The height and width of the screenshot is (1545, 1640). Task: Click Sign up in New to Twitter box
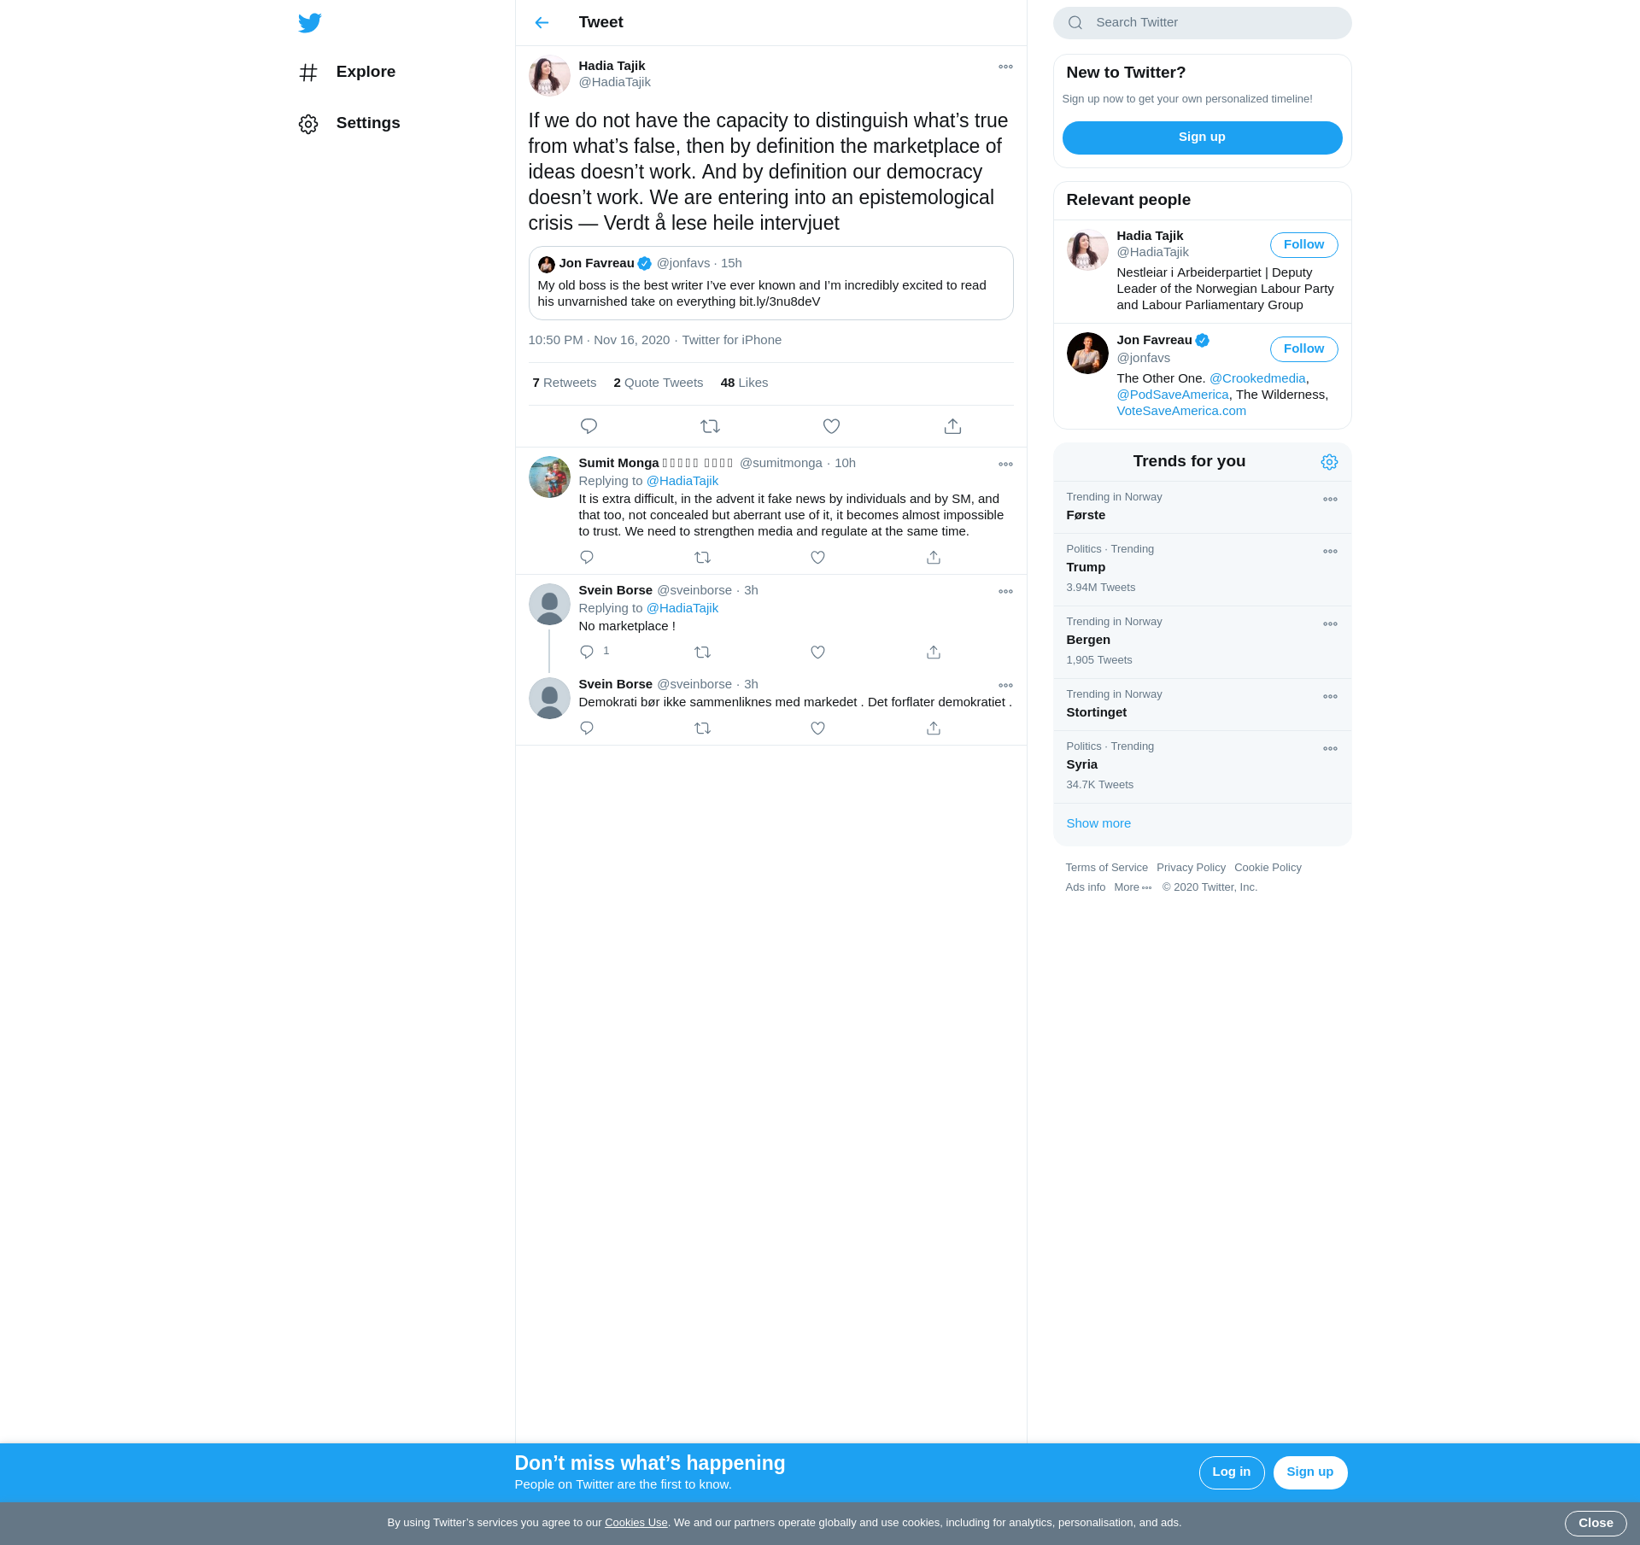1202,138
